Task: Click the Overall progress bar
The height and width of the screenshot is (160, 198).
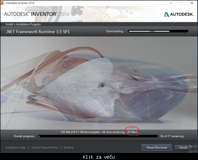Action: [x=98, y=136]
